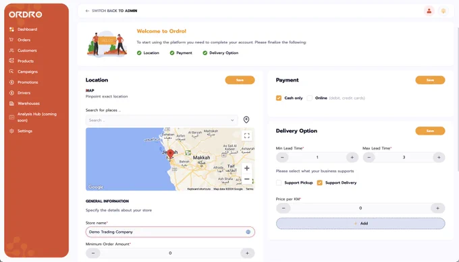
Task: Increase Min Lead Time
Action: [x=352, y=158]
